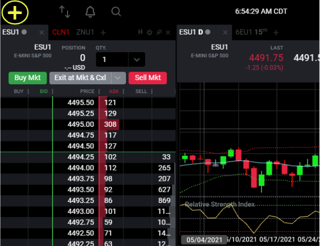This screenshot has height=246, width=320.
Task: Select the ESU1 D chart tab
Action: pyautogui.click(x=191, y=32)
